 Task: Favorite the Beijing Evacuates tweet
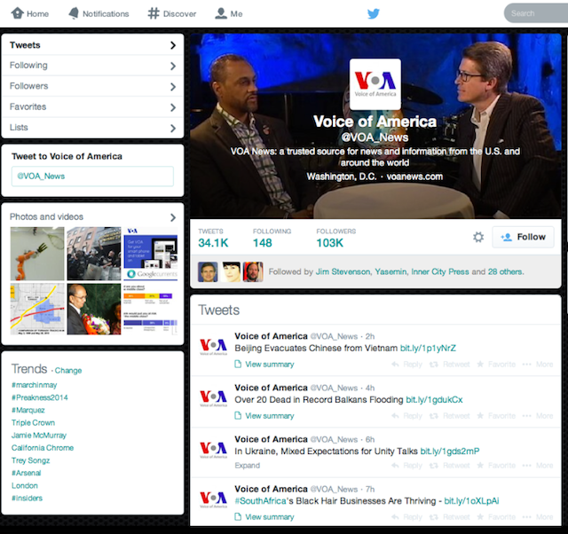coord(496,365)
